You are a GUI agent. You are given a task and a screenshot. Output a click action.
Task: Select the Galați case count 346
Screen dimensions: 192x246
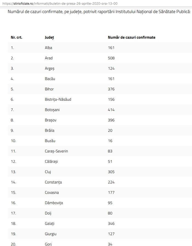(111, 224)
